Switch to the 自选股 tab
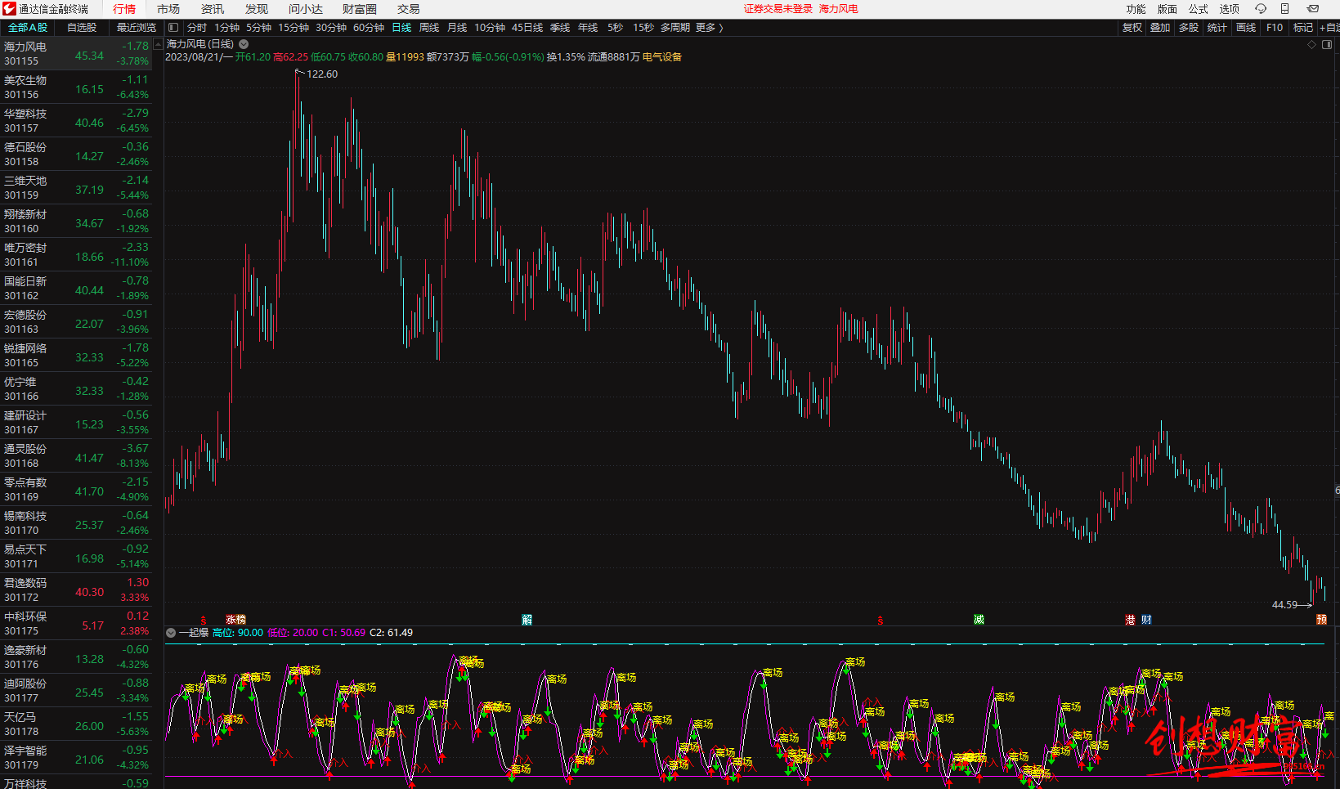This screenshot has width=1340, height=789. coord(82,28)
